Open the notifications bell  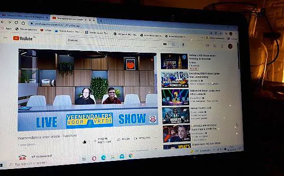coord(222,46)
